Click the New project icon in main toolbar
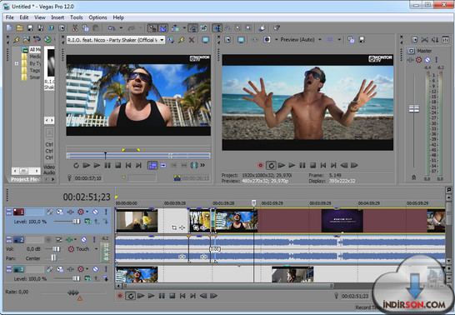Screen dimensions: 455x315 coord(9,27)
